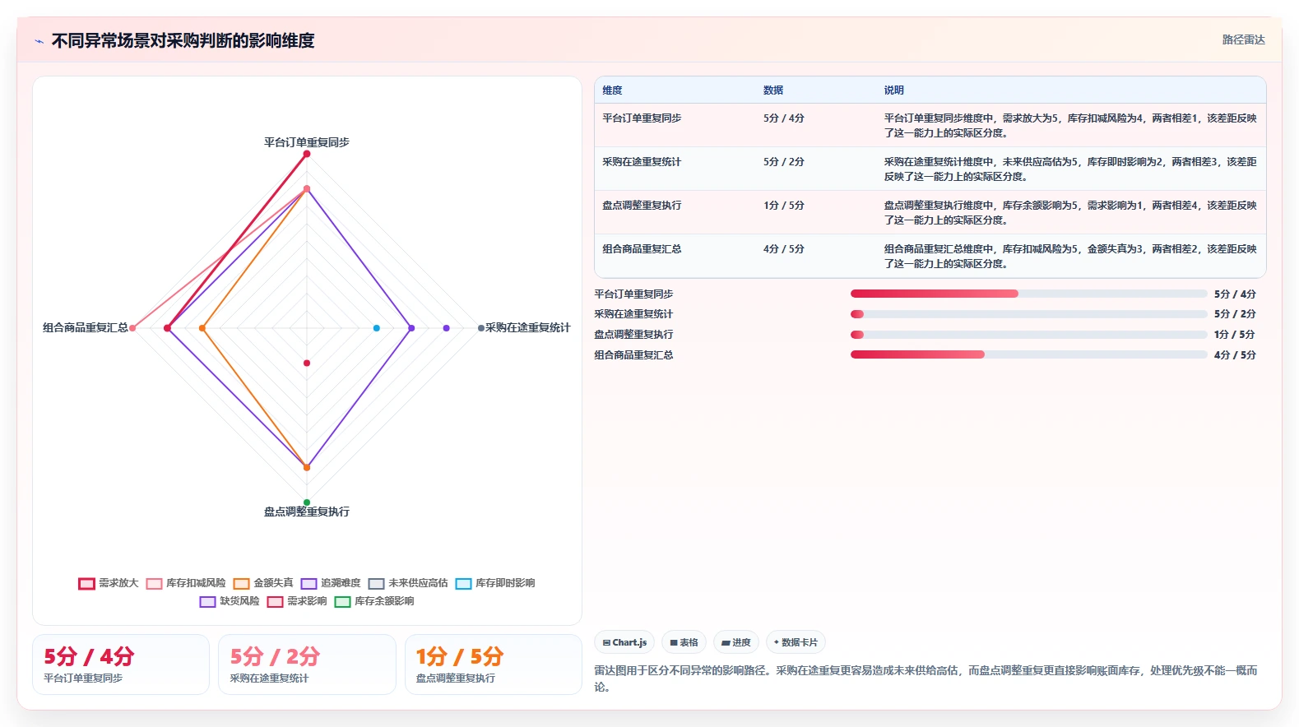Click the icon beside the dashboard title
The height and width of the screenshot is (727, 1299).
click(39, 41)
